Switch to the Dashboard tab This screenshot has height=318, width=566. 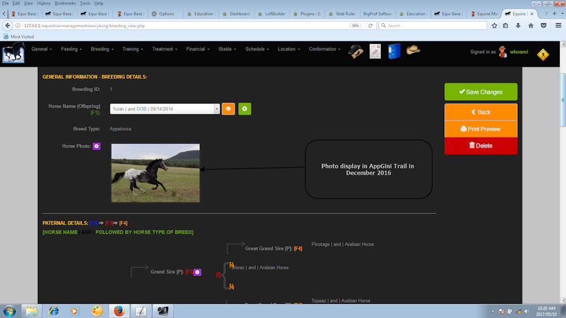(x=237, y=14)
